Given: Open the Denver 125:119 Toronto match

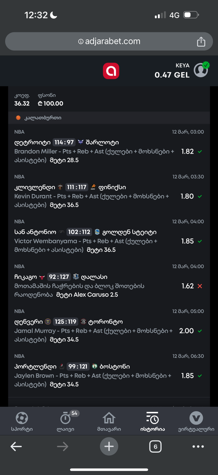Looking at the screenshot, I should point(68,322).
